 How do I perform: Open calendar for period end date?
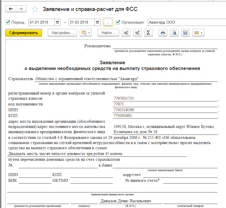(98, 22)
